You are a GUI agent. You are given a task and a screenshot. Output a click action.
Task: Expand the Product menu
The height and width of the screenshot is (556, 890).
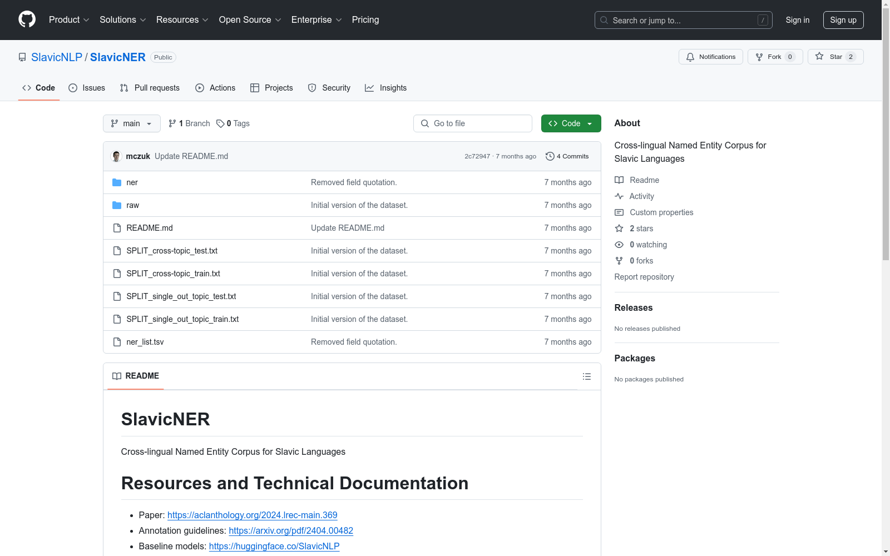pos(69,20)
